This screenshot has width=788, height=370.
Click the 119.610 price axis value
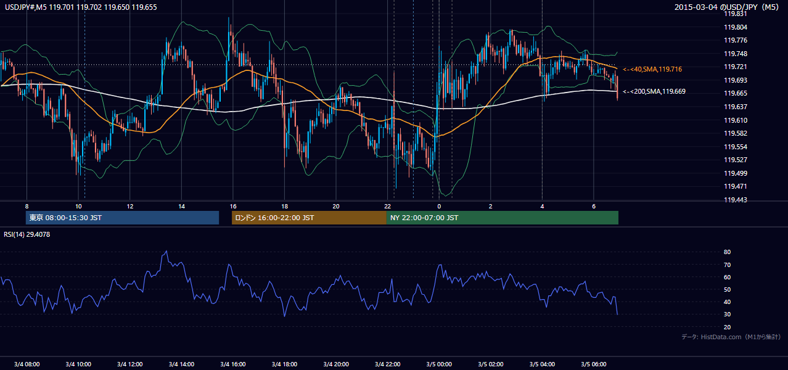736,120
